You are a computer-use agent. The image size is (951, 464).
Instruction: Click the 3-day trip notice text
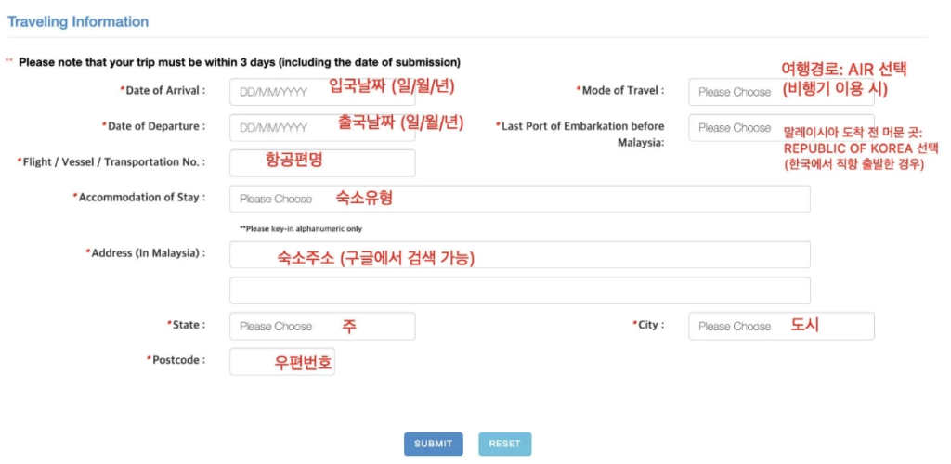click(240, 62)
